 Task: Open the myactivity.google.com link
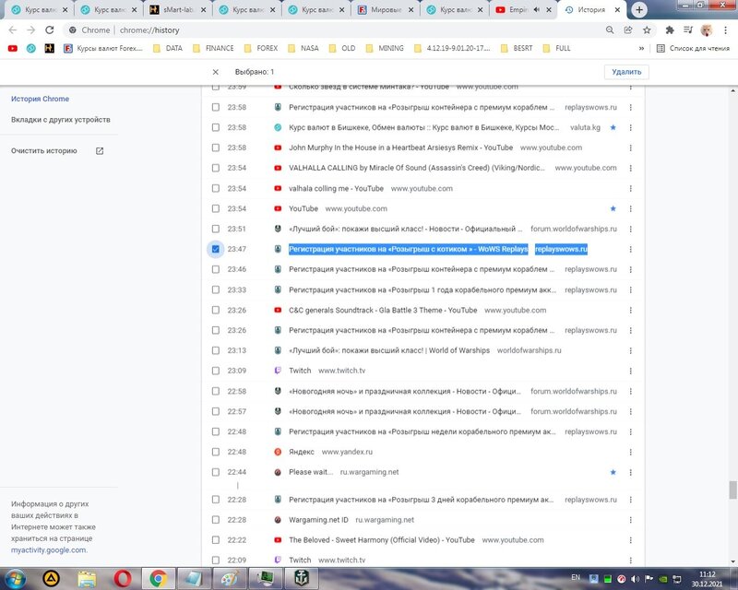(49, 549)
